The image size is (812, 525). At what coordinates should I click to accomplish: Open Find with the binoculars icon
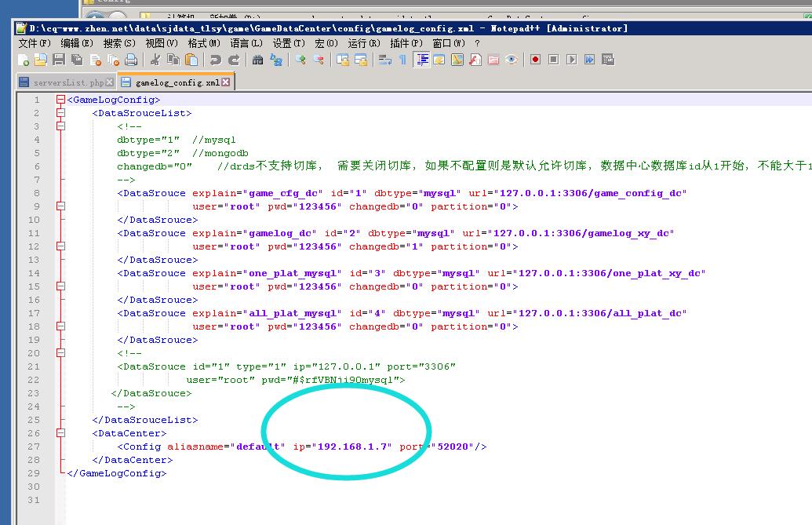click(x=258, y=60)
